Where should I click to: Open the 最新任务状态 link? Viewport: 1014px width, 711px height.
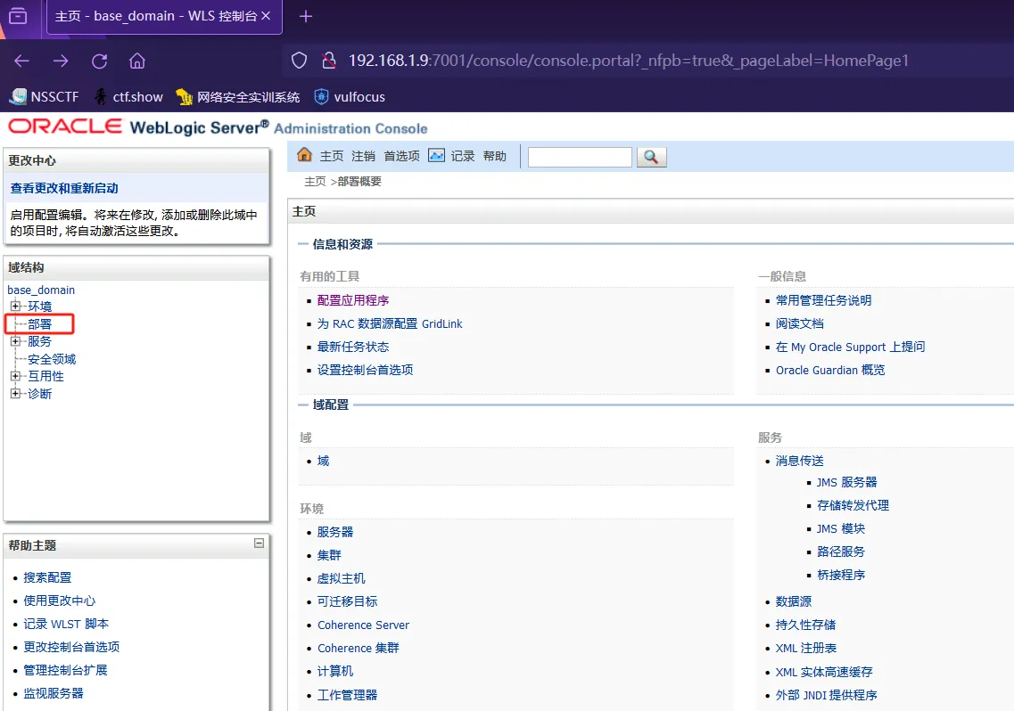pyautogui.click(x=353, y=347)
